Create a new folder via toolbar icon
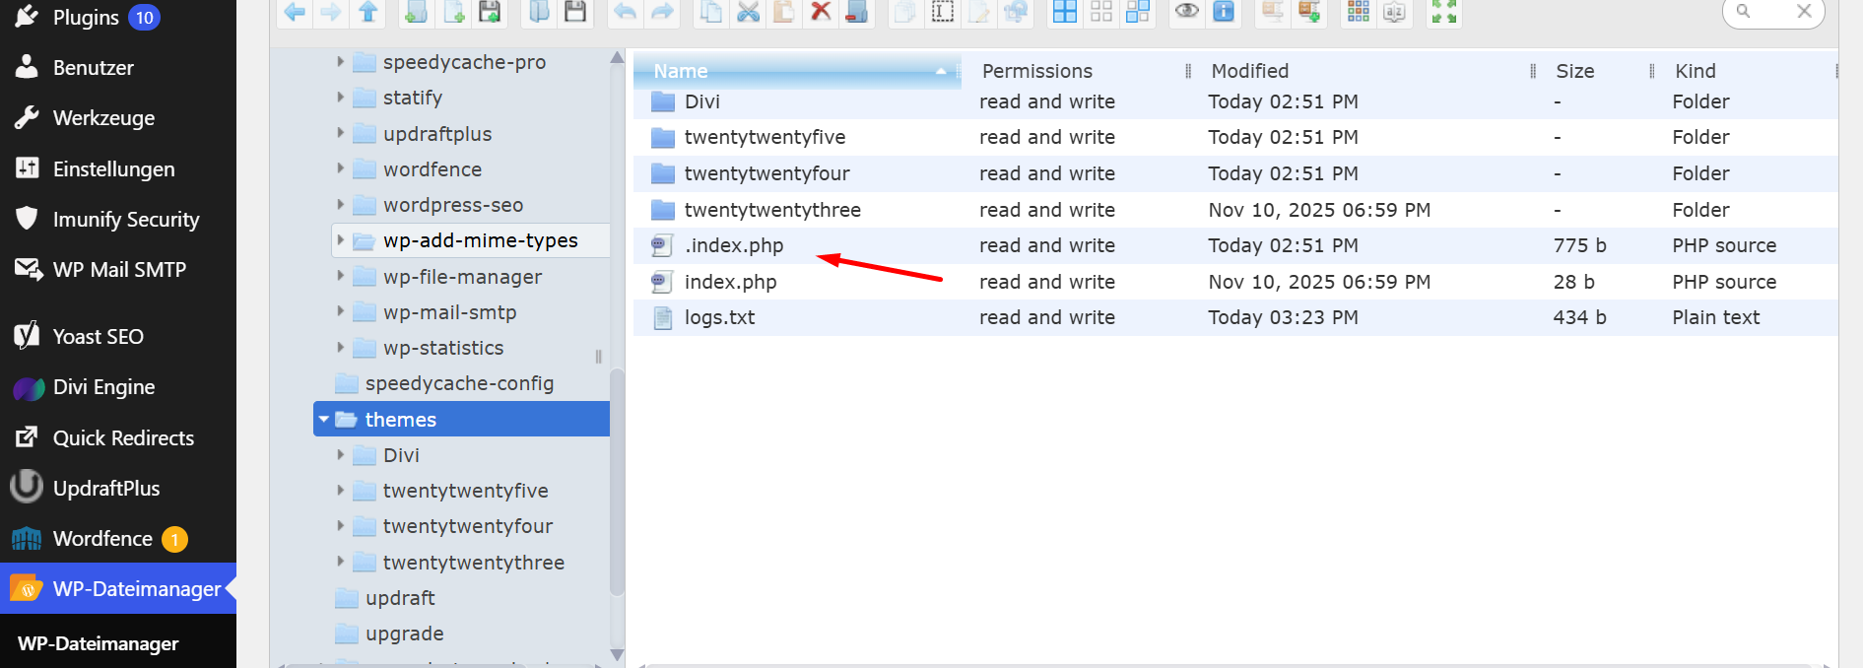Screen dimensions: 1863x668 click(417, 12)
